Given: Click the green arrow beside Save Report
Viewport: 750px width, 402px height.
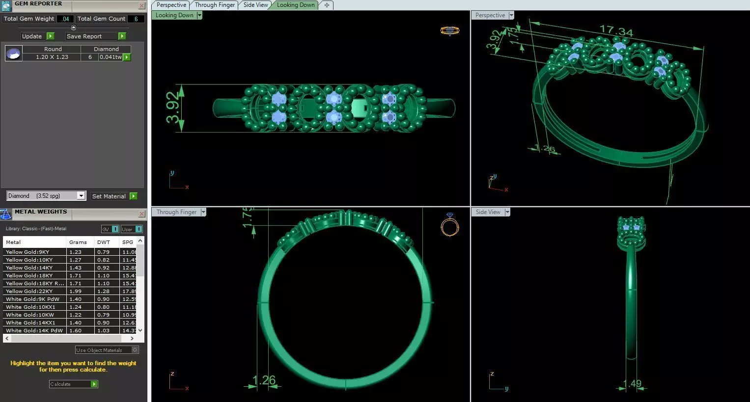Looking at the screenshot, I should (x=122, y=36).
